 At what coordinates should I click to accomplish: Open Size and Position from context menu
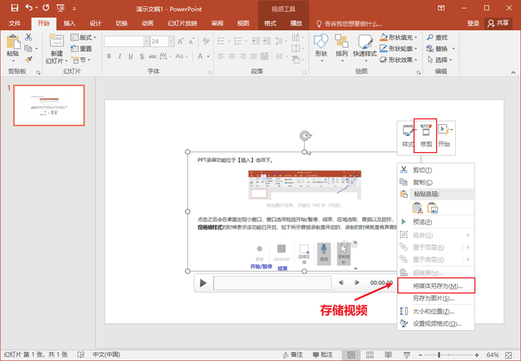coord(436,311)
